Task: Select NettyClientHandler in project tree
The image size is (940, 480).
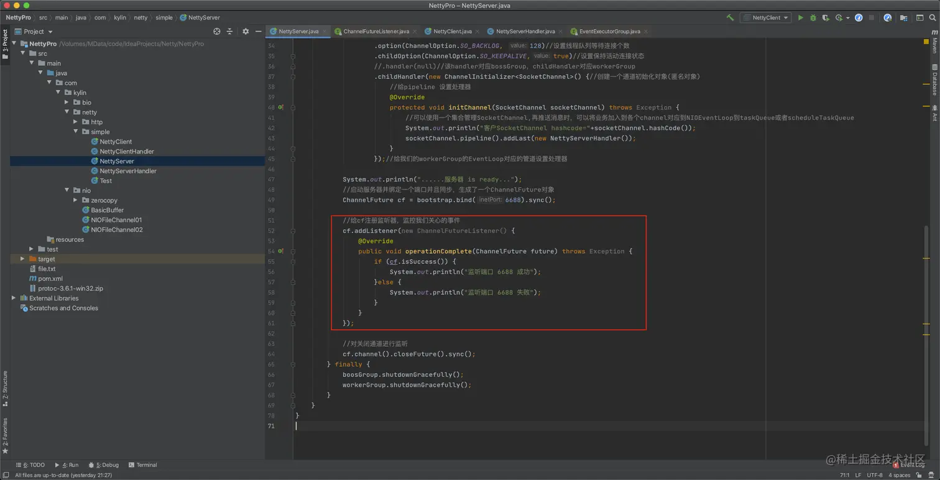Action: (126, 152)
